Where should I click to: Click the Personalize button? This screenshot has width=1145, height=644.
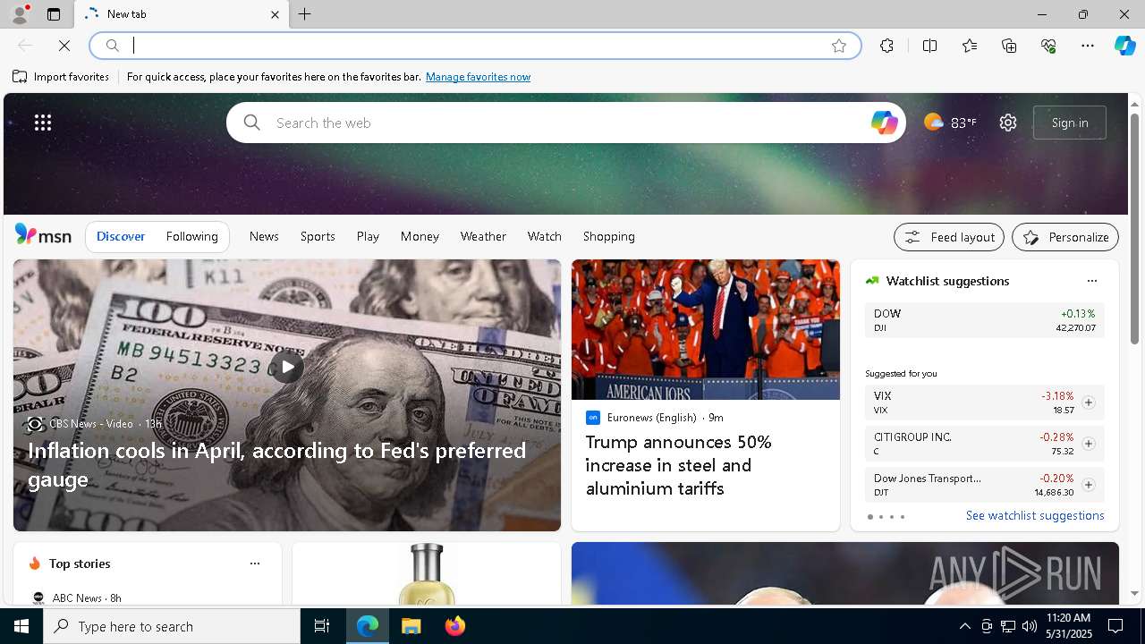tap(1065, 237)
